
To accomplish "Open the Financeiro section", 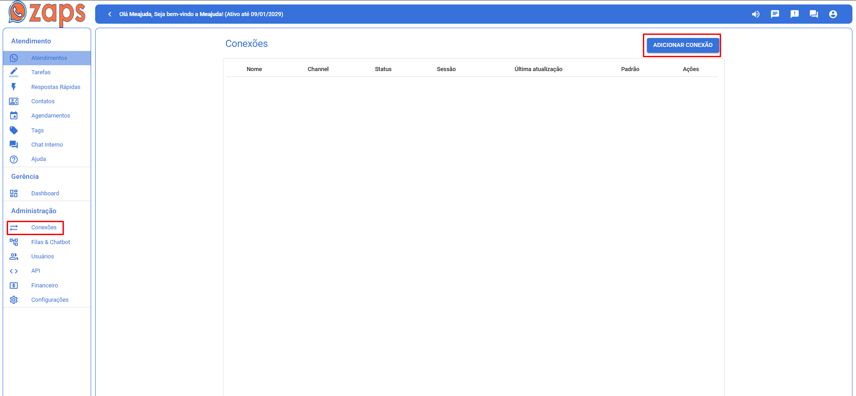I will pyautogui.click(x=45, y=286).
